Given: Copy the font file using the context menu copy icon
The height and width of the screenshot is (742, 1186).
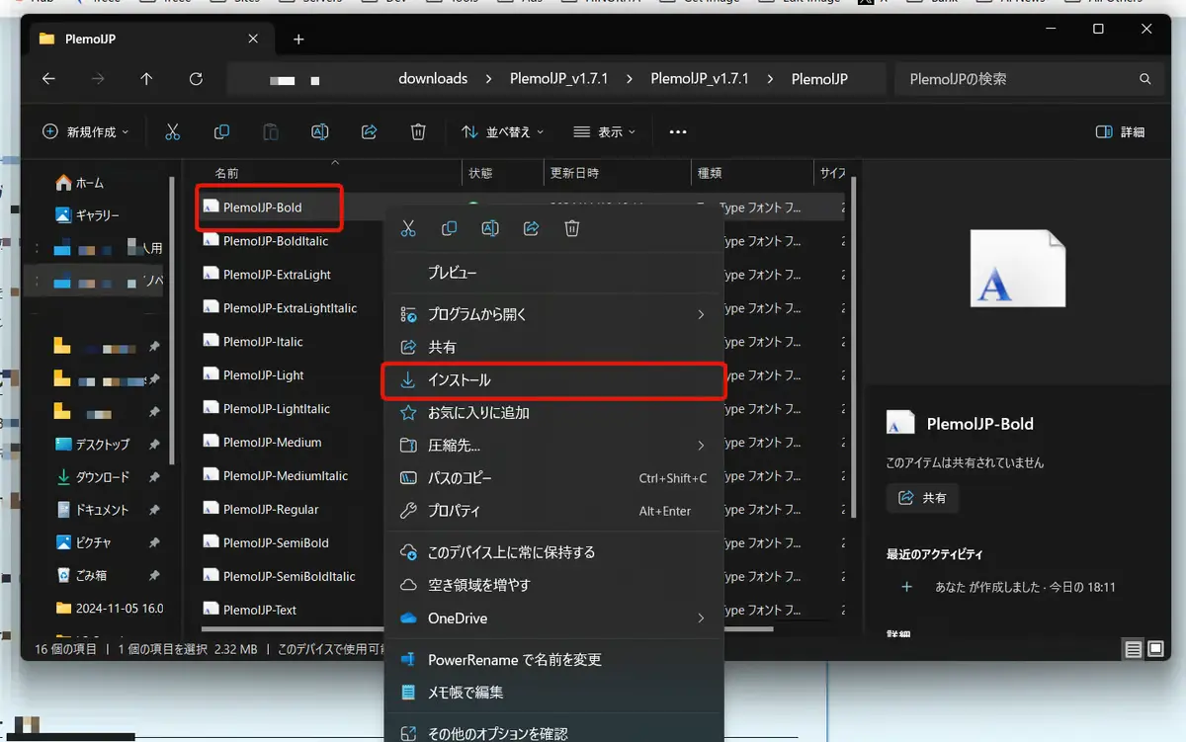Looking at the screenshot, I should pyautogui.click(x=449, y=228).
